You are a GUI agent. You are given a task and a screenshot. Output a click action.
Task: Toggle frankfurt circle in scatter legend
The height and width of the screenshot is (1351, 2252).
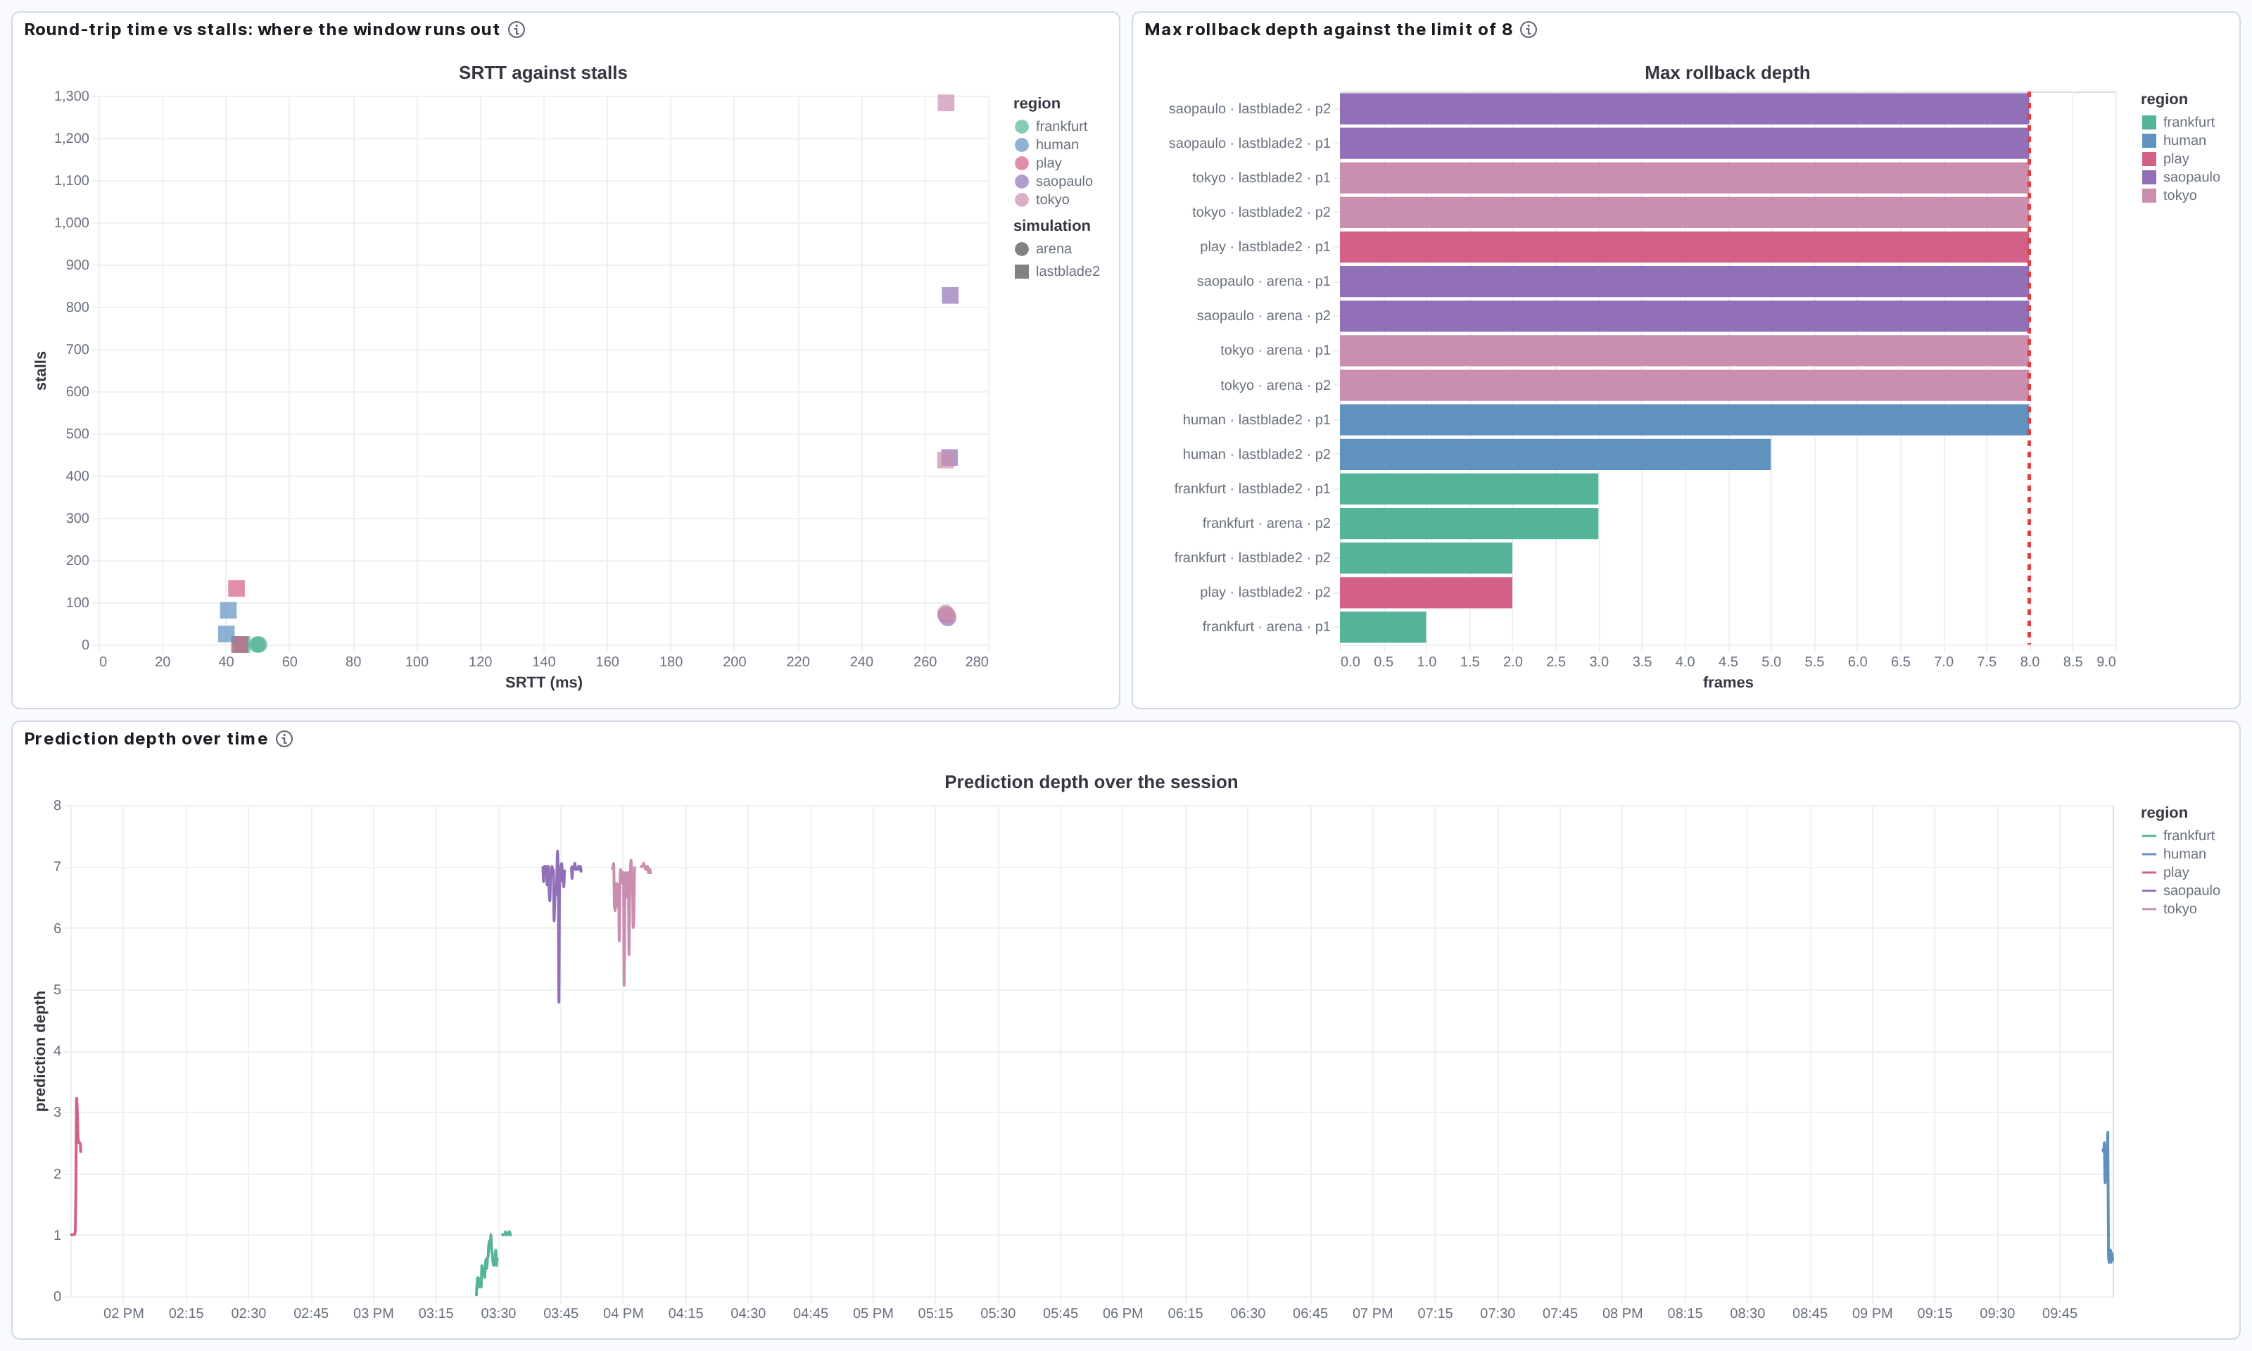[x=1021, y=127]
